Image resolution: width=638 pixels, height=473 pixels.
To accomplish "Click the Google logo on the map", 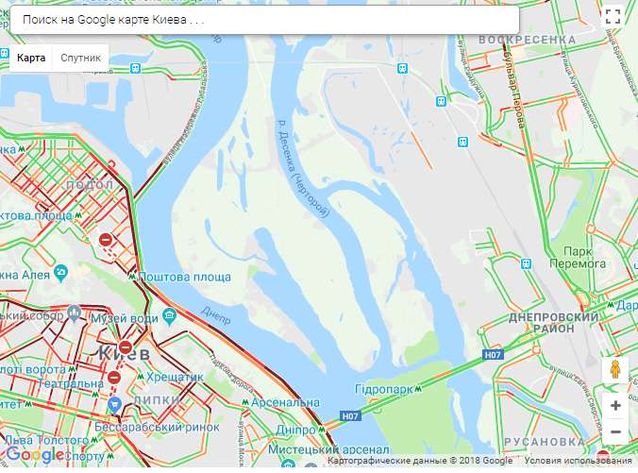I will pyautogui.click(x=35, y=454).
